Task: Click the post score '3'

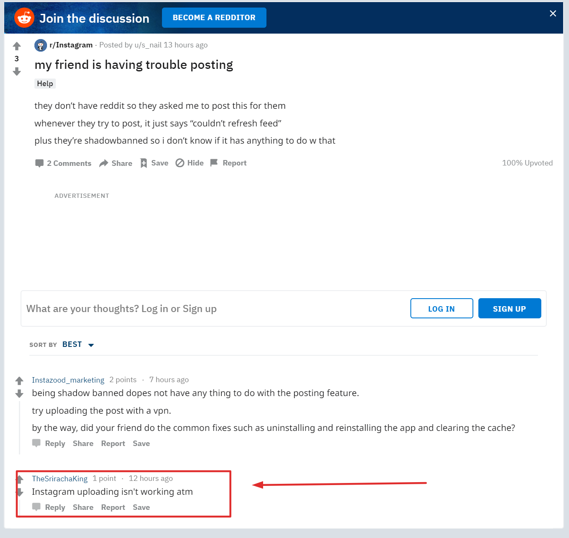Action: 17,59
